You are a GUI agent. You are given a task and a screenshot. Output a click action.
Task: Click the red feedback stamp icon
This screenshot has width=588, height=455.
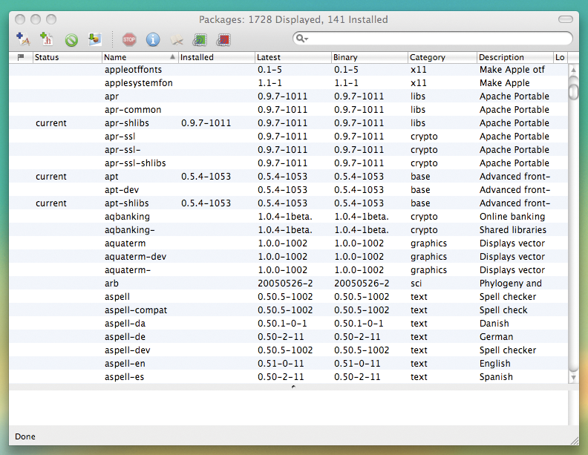223,40
